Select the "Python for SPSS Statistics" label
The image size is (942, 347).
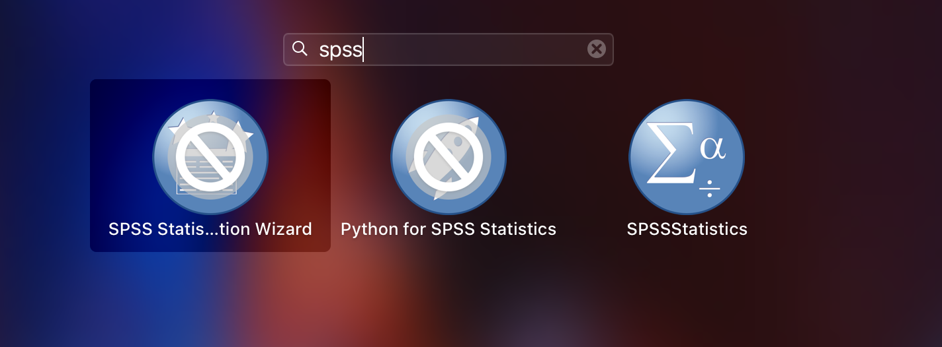click(449, 229)
